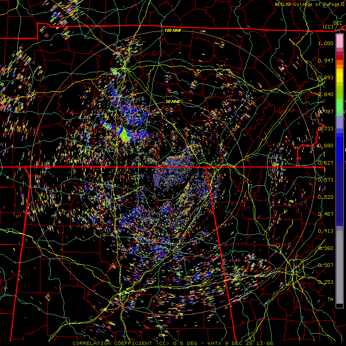Image resolution: width=346 pixels, height=346 pixels.
Task: Select the 0.893 scale value
Action: tap(326, 77)
